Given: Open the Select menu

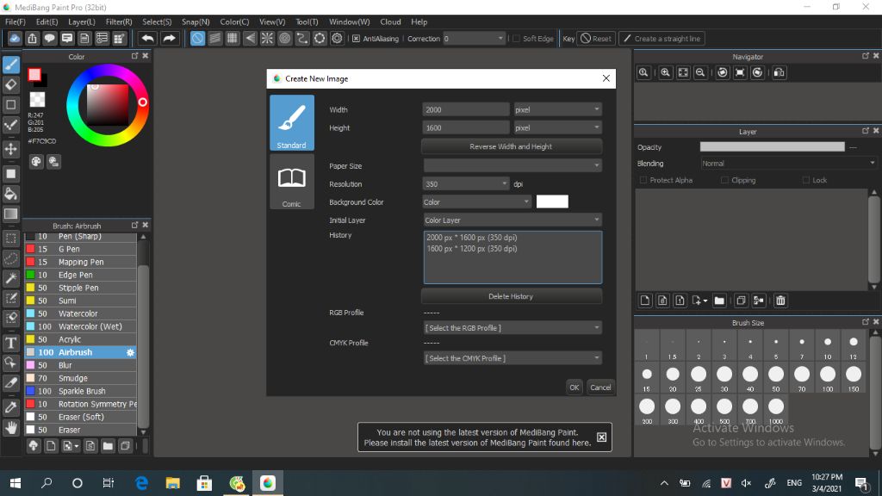Looking at the screenshot, I should (x=157, y=22).
